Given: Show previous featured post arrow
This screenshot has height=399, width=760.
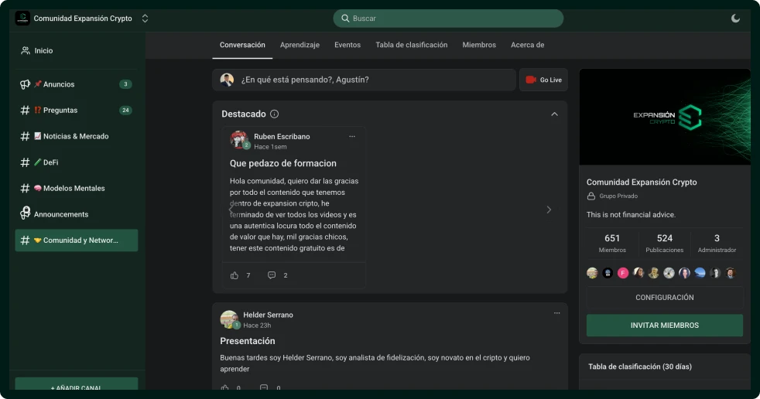Looking at the screenshot, I should pos(231,210).
